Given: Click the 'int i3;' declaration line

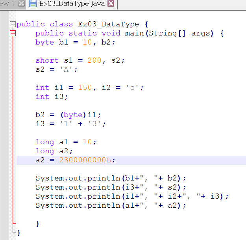Looking at the screenshot, I should tap(52, 97).
